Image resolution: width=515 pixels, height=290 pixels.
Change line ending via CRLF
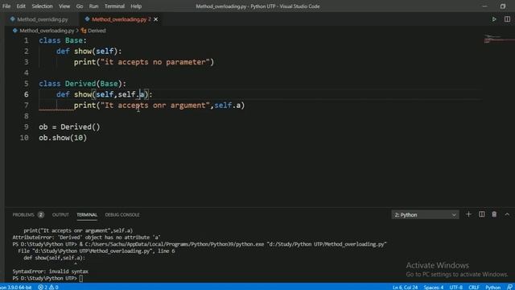click(473, 287)
